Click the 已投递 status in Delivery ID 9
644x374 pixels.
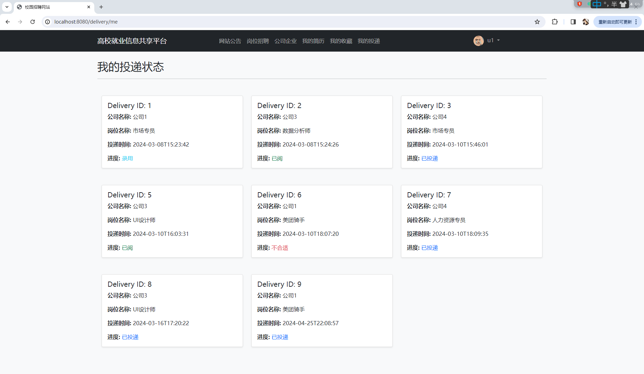tap(280, 337)
